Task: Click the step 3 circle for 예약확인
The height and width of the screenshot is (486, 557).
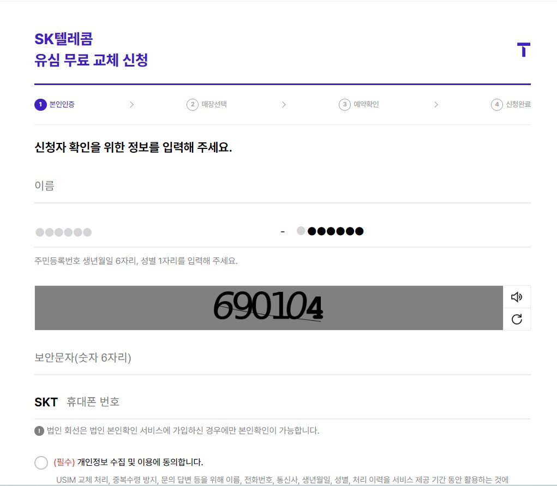Action: (x=345, y=104)
